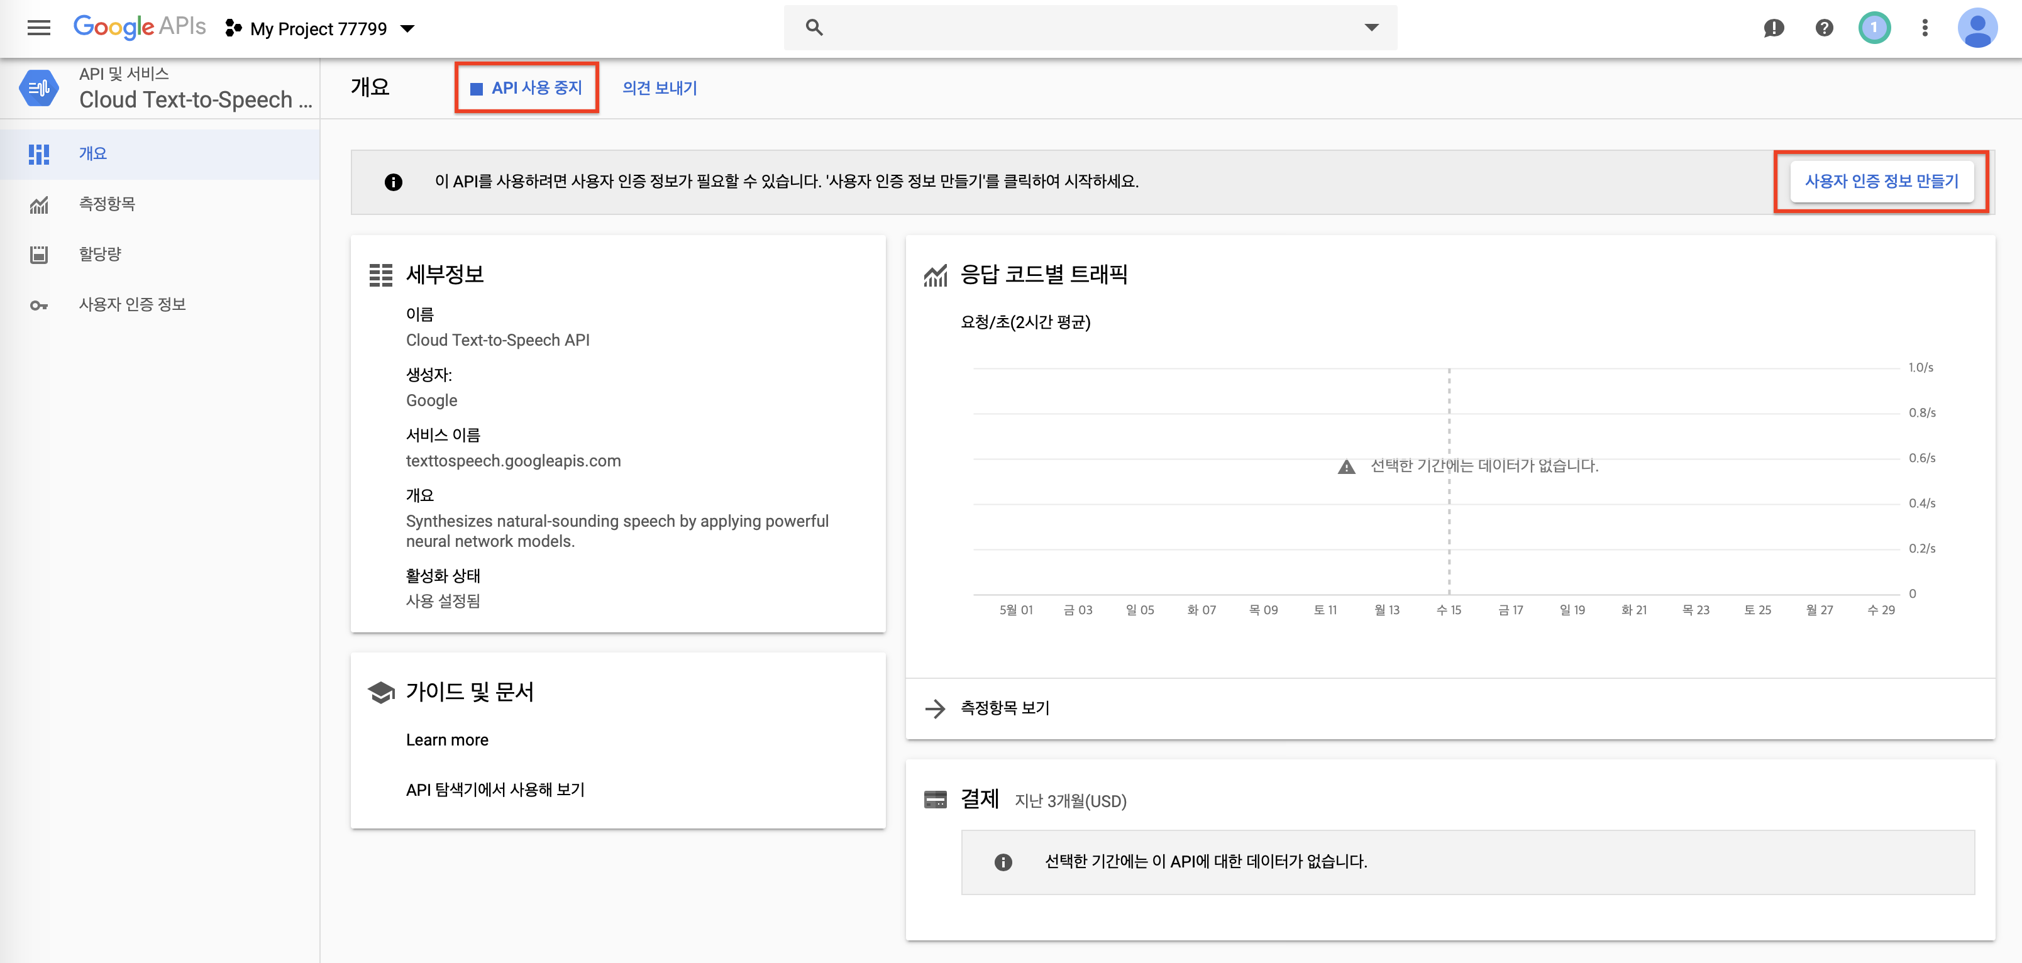Click the notification badge showing 1
The width and height of the screenshot is (2022, 963).
(1874, 28)
